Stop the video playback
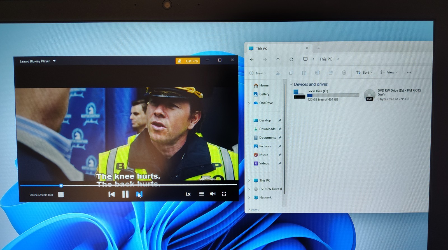The width and height of the screenshot is (448, 250). click(x=61, y=194)
